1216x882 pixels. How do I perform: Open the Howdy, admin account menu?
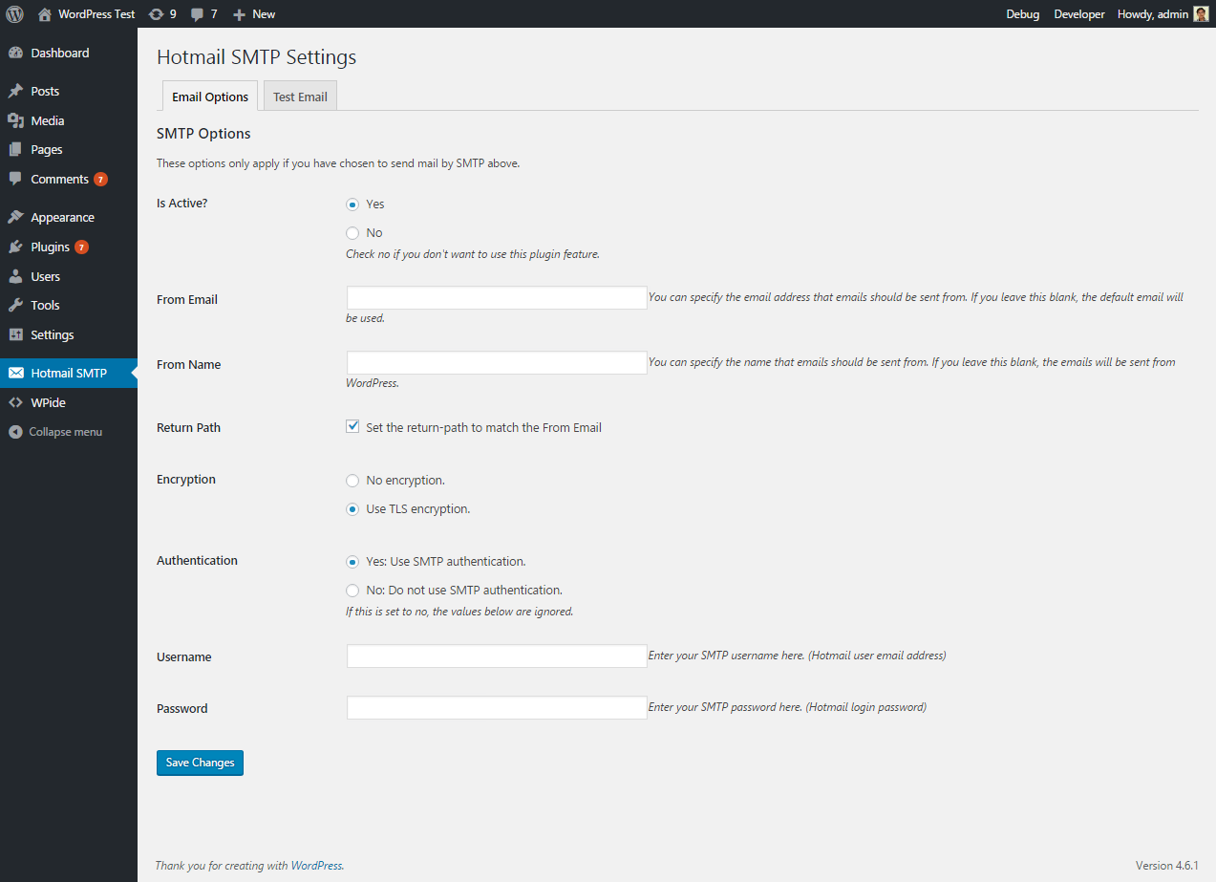coord(1152,14)
